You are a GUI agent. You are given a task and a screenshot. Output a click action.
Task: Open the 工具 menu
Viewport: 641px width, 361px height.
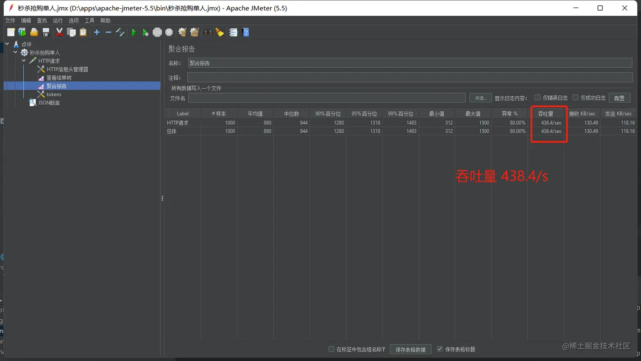[x=89, y=20]
